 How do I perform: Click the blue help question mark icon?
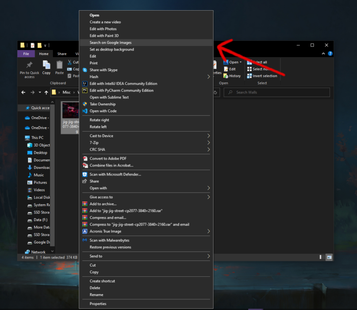tap(330, 54)
